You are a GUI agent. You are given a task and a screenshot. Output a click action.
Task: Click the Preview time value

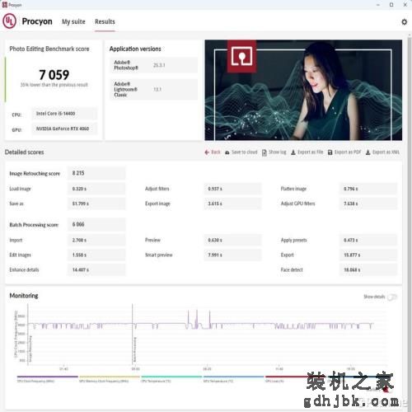[232, 240]
